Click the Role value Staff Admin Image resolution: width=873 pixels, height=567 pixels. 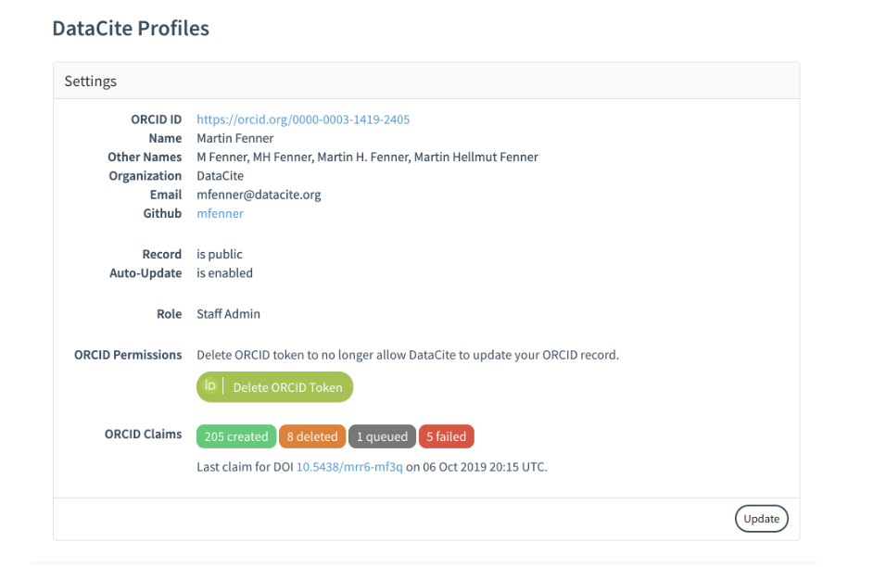[x=228, y=314]
